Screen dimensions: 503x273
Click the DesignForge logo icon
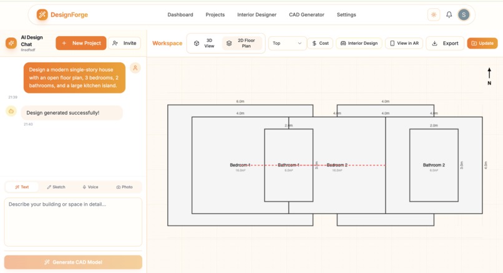click(42, 15)
